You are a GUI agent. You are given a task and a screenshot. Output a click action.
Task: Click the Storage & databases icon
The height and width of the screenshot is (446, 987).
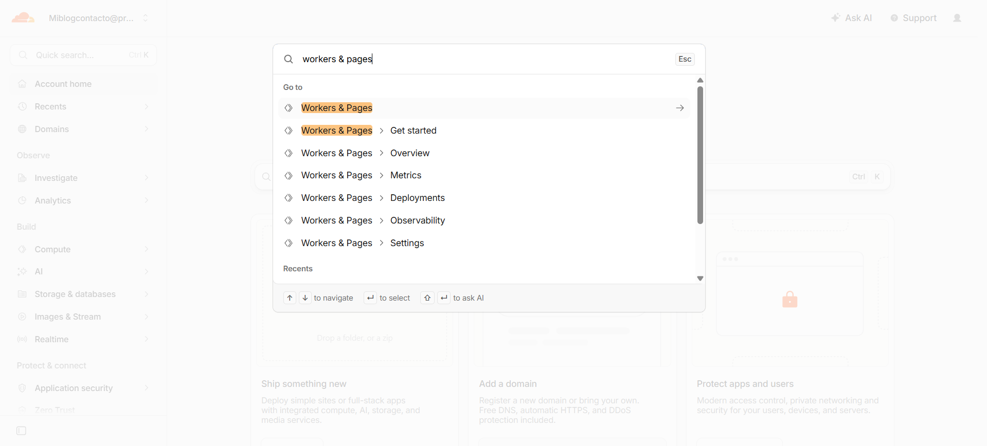pos(22,294)
